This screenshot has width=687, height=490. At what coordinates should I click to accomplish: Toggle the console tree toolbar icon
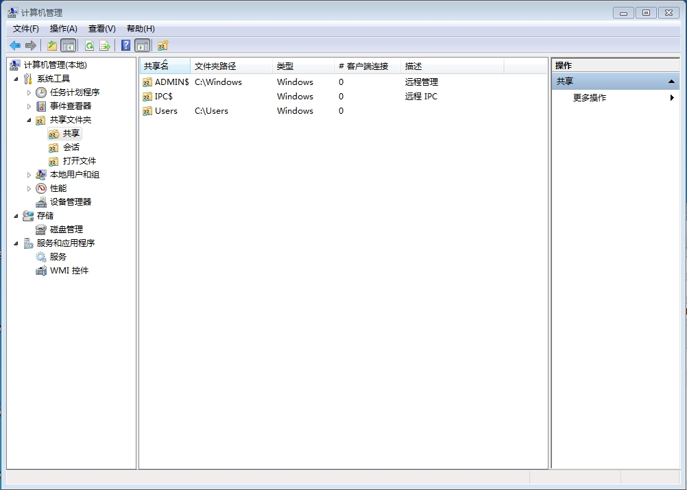(x=69, y=45)
